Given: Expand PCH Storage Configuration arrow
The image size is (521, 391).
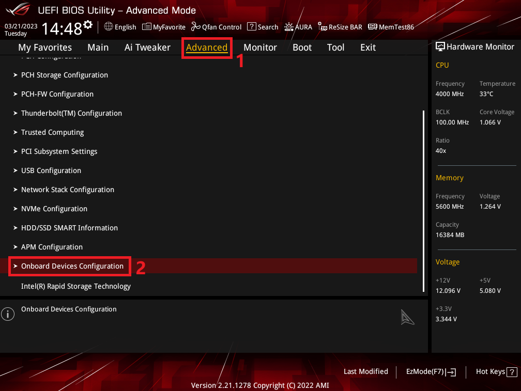Looking at the screenshot, I should (x=16, y=75).
